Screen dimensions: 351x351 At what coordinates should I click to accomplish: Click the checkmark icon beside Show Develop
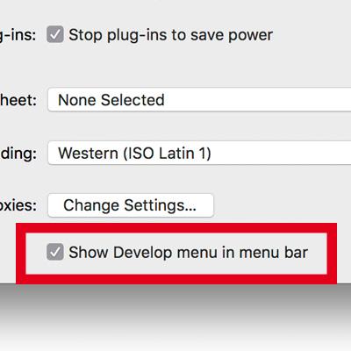pyautogui.click(x=55, y=252)
